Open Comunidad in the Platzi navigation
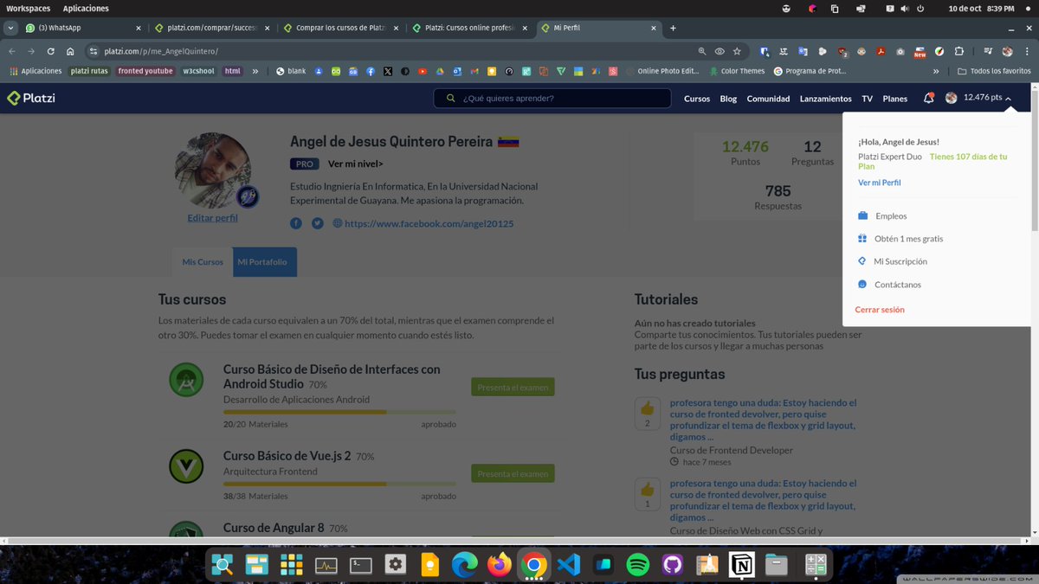 pyautogui.click(x=768, y=99)
